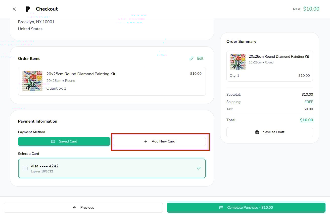Viewport: 330px width, 218px height.
Task: Complete the $10.00 purchase
Action: [246, 208]
